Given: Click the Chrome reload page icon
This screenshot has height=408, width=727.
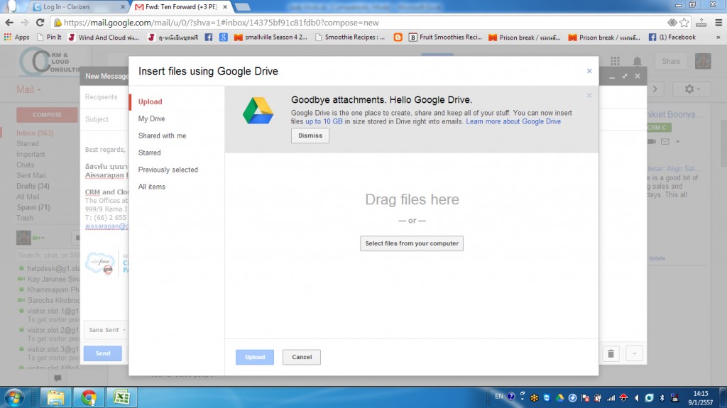Looking at the screenshot, I should (x=40, y=22).
